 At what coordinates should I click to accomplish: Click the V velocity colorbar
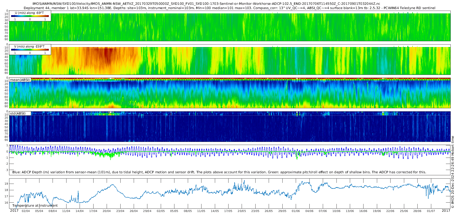[x=30, y=50]
